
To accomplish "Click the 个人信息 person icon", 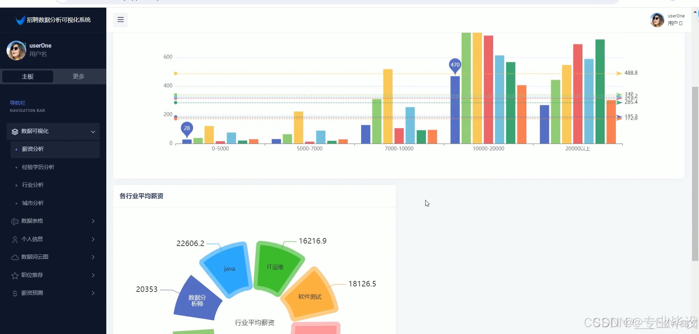I will (15, 240).
